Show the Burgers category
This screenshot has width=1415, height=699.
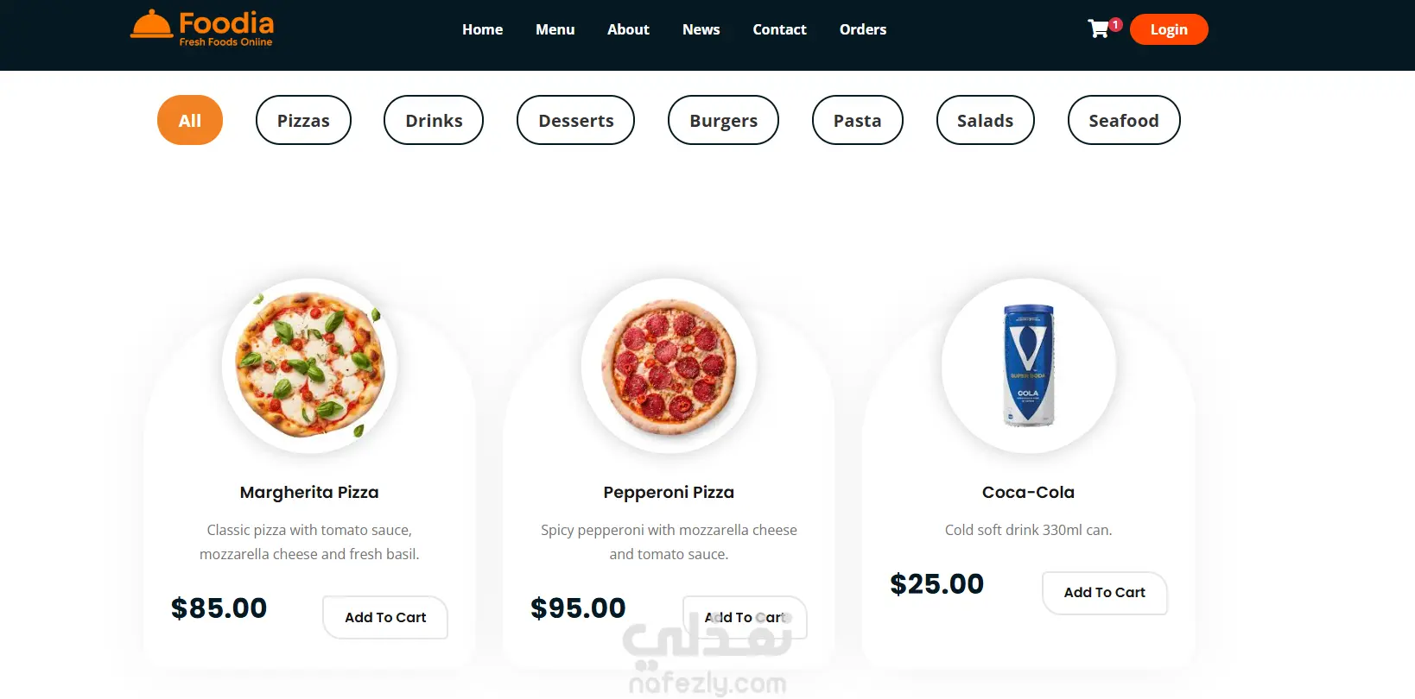(x=723, y=120)
